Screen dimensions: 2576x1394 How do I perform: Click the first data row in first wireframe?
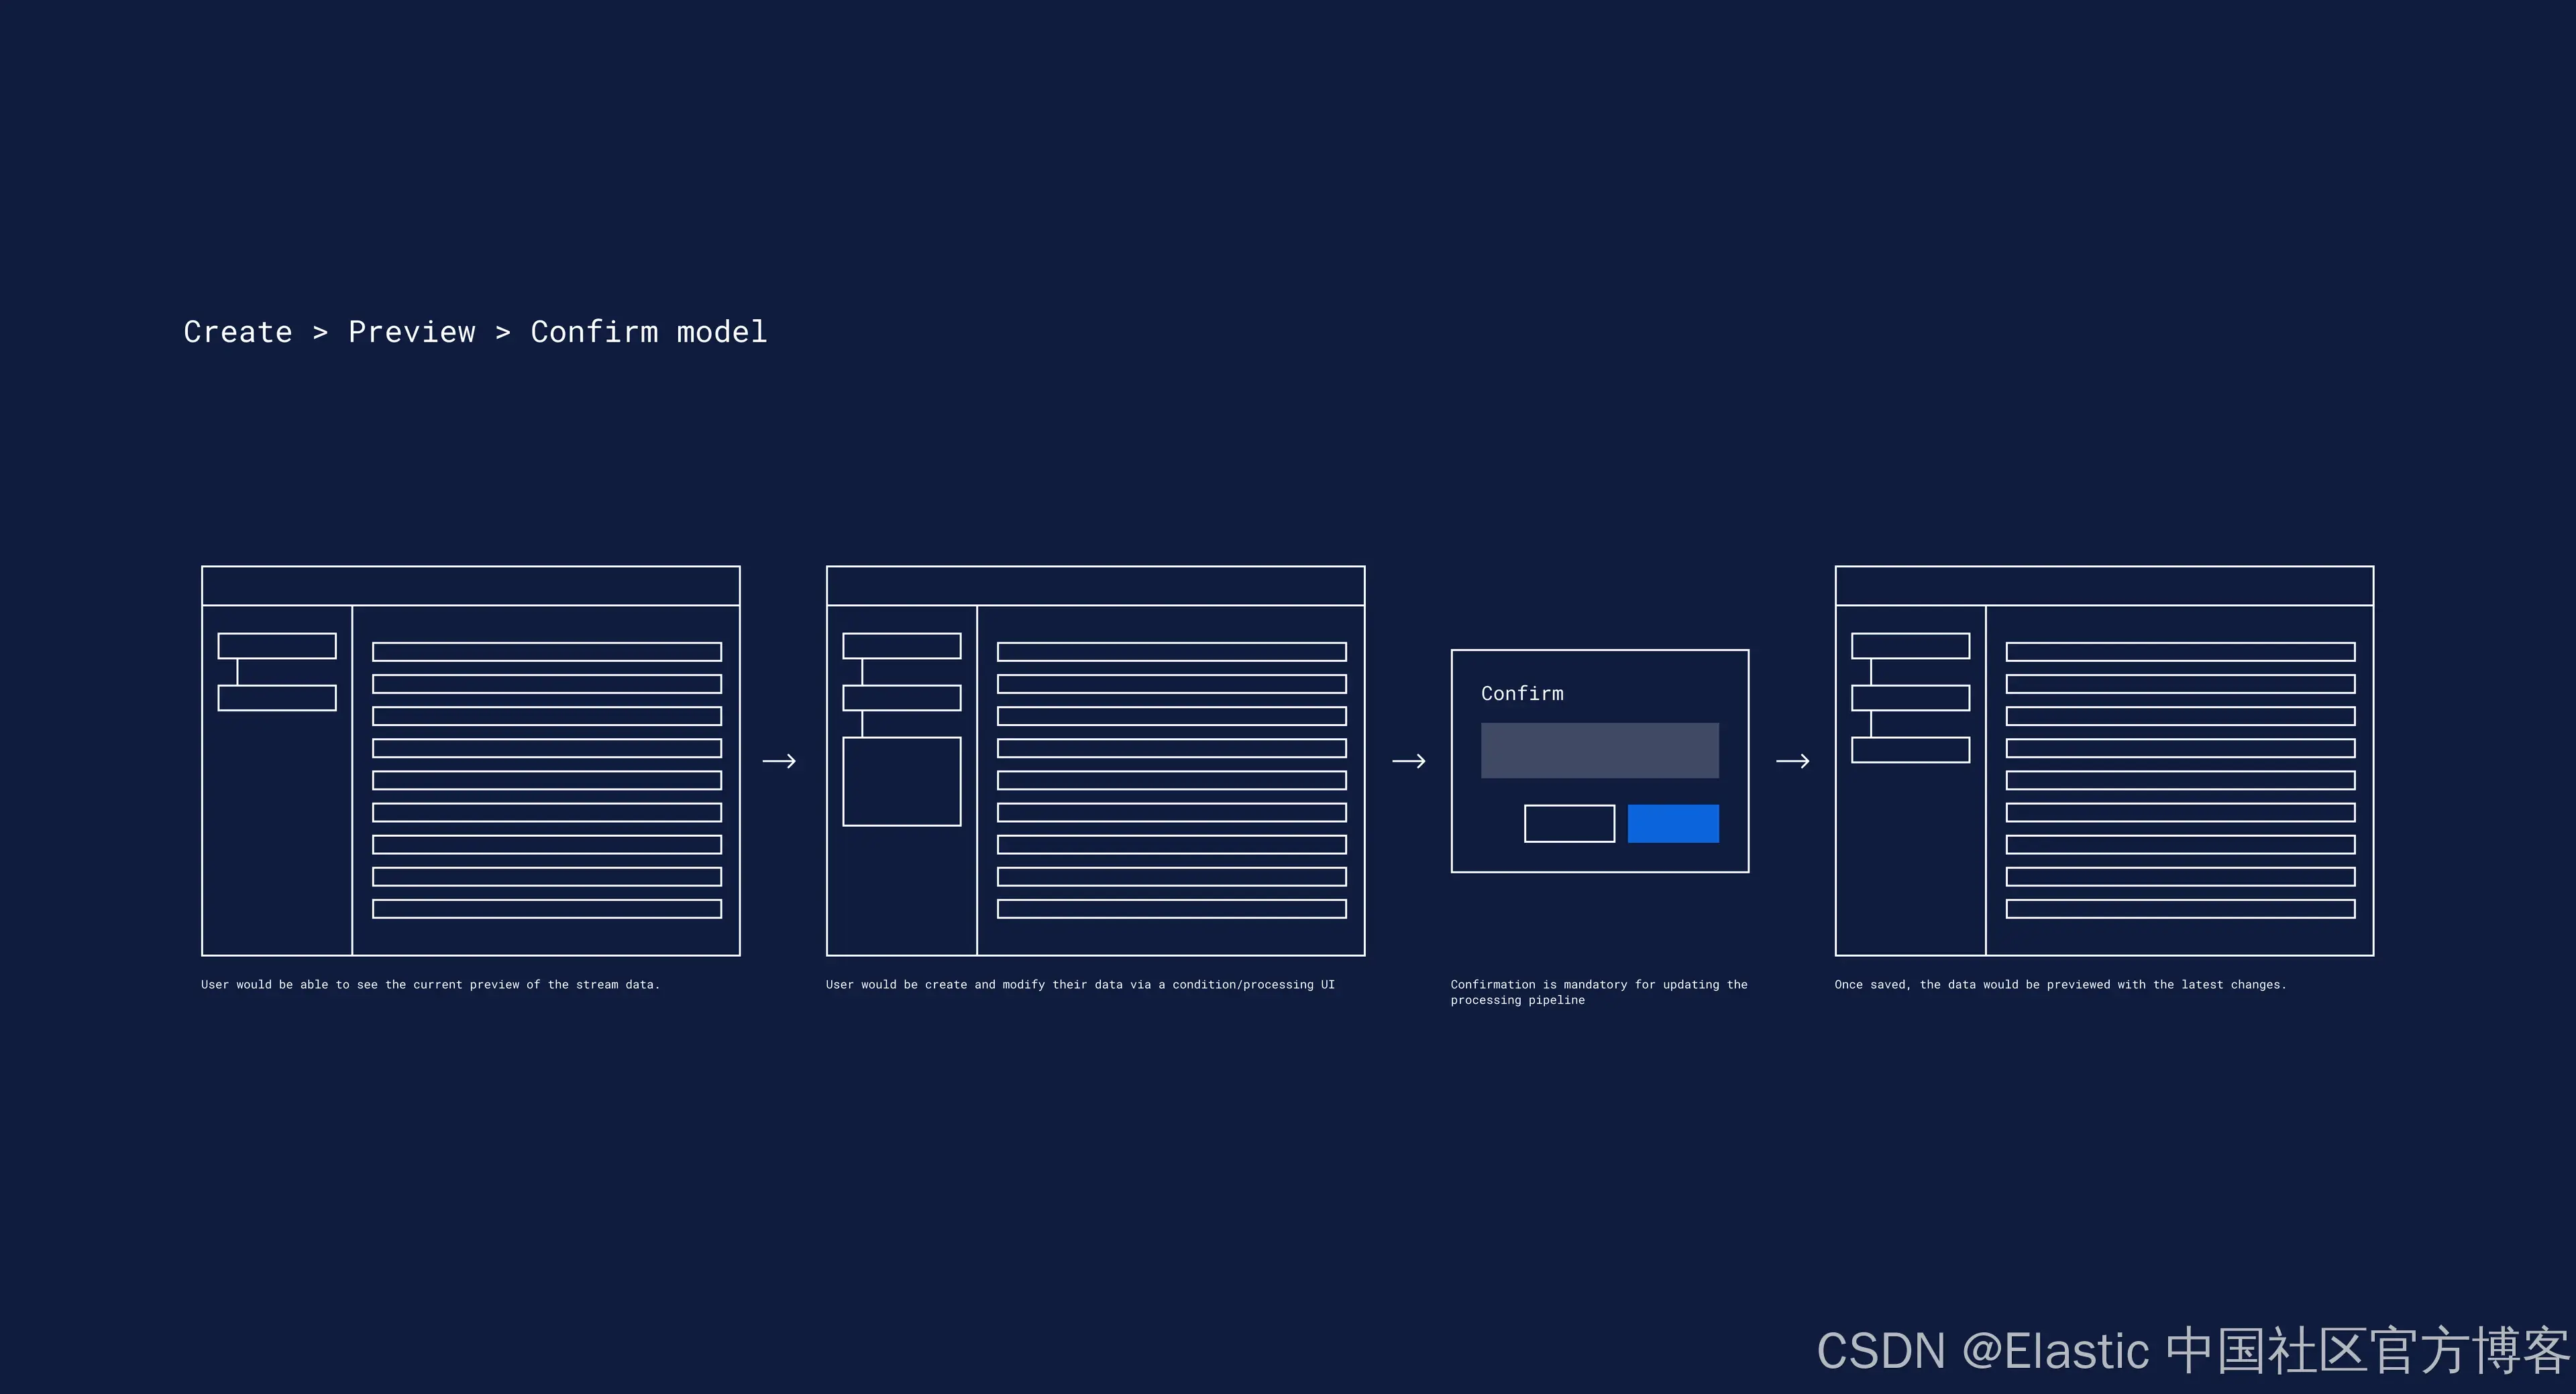[x=546, y=652]
